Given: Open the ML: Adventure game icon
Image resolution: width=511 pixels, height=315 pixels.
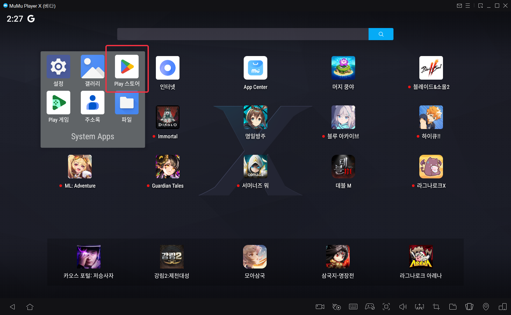Looking at the screenshot, I should click(80, 167).
